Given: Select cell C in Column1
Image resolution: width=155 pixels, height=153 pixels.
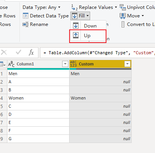Looking at the screenshot, I should (x=38, y=106).
